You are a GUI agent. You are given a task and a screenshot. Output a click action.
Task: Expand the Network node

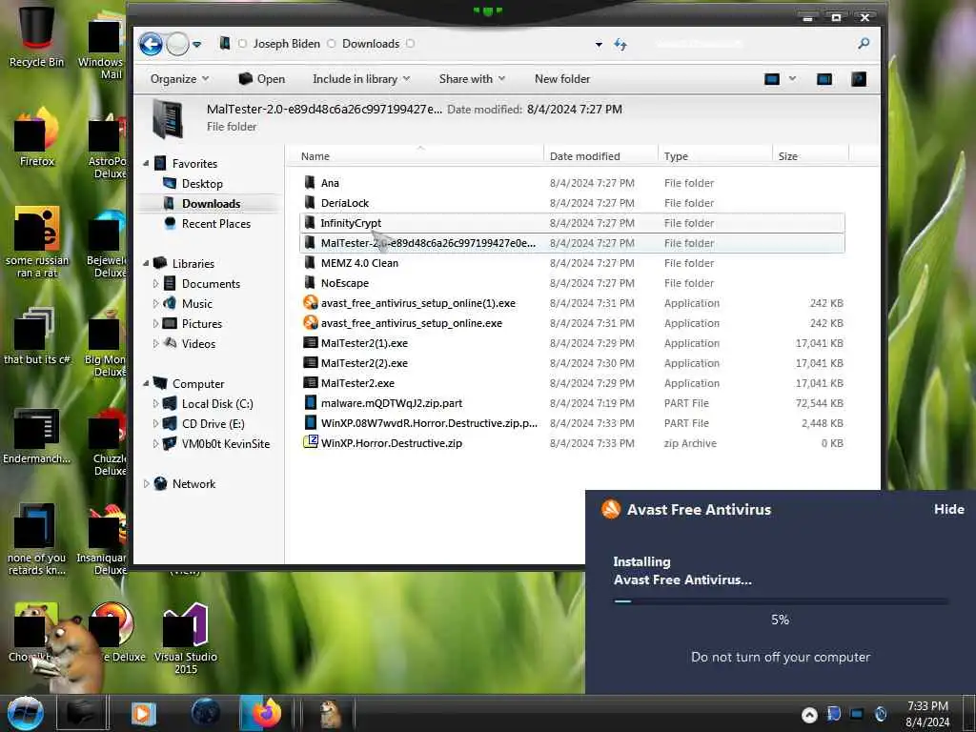[x=146, y=483]
